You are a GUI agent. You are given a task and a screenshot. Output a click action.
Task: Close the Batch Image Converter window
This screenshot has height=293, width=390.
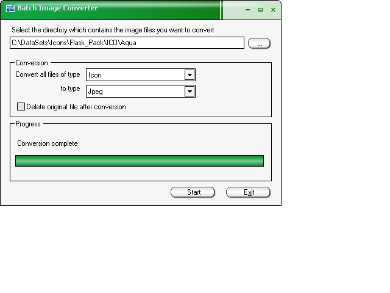273,10
